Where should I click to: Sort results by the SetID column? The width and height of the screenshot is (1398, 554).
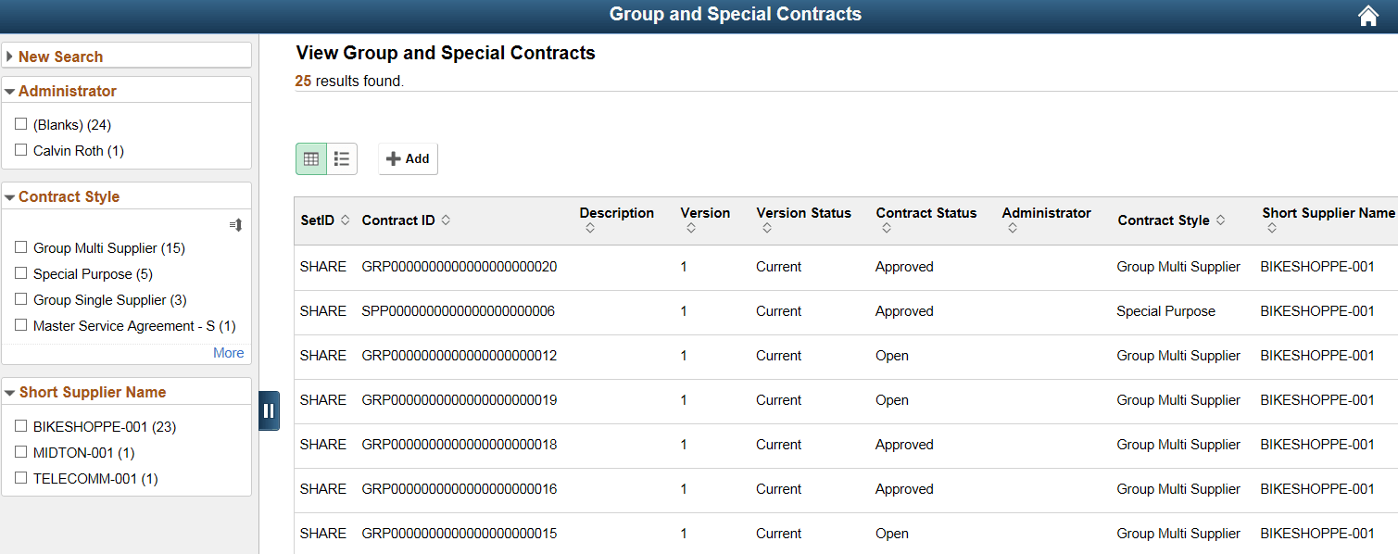click(x=343, y=220)
